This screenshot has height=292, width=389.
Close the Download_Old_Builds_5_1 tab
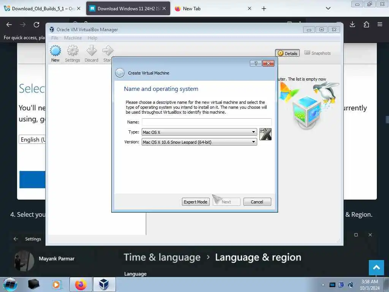[x=79, y=8]
